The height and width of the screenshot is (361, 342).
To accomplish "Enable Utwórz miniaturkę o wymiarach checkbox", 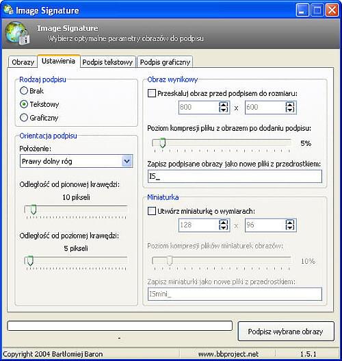I will [x=152, y=211].
